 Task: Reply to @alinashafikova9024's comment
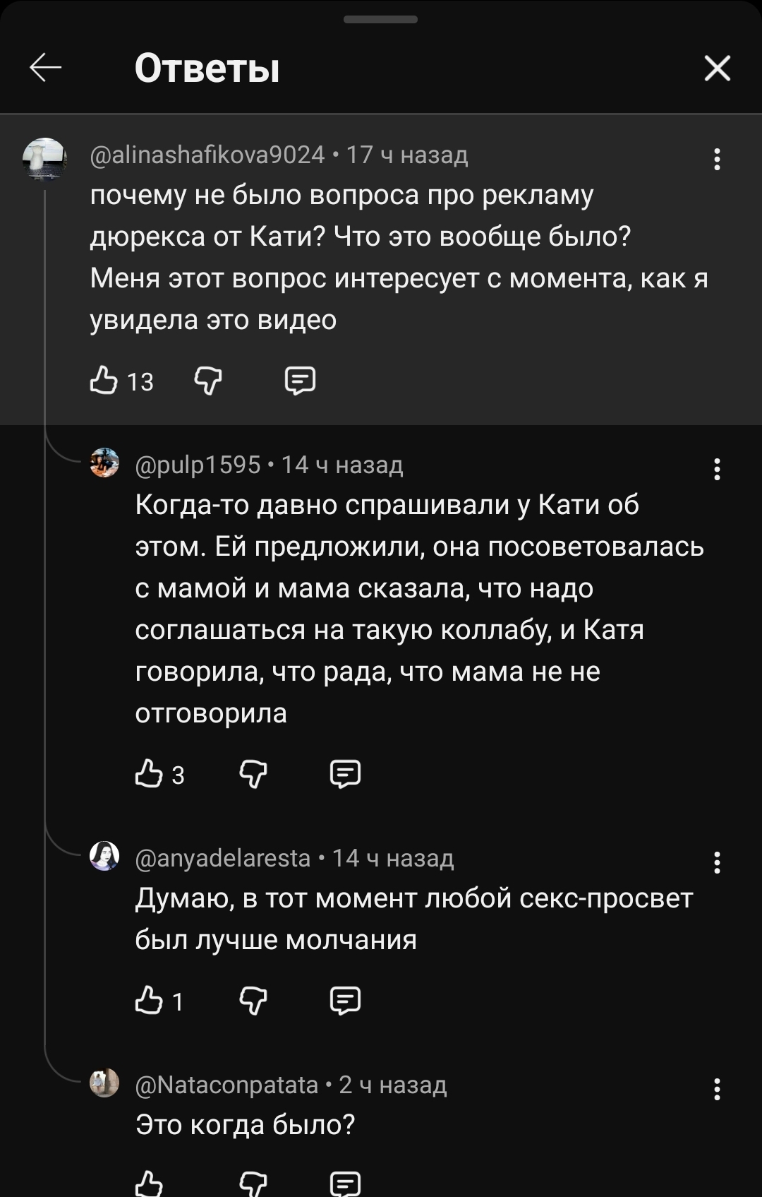pyautogui.click(x=300, y=381)
